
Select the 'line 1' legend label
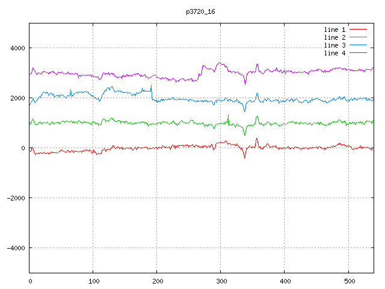(336, 29)
